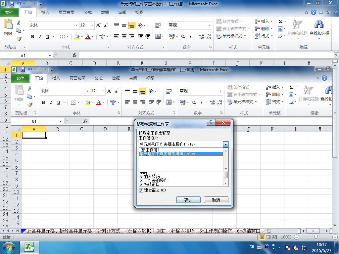Screen dimensions: 339x254
Task: Toggle highlighted Bottom Align in outer window ribbon
Action: (132, 25)
